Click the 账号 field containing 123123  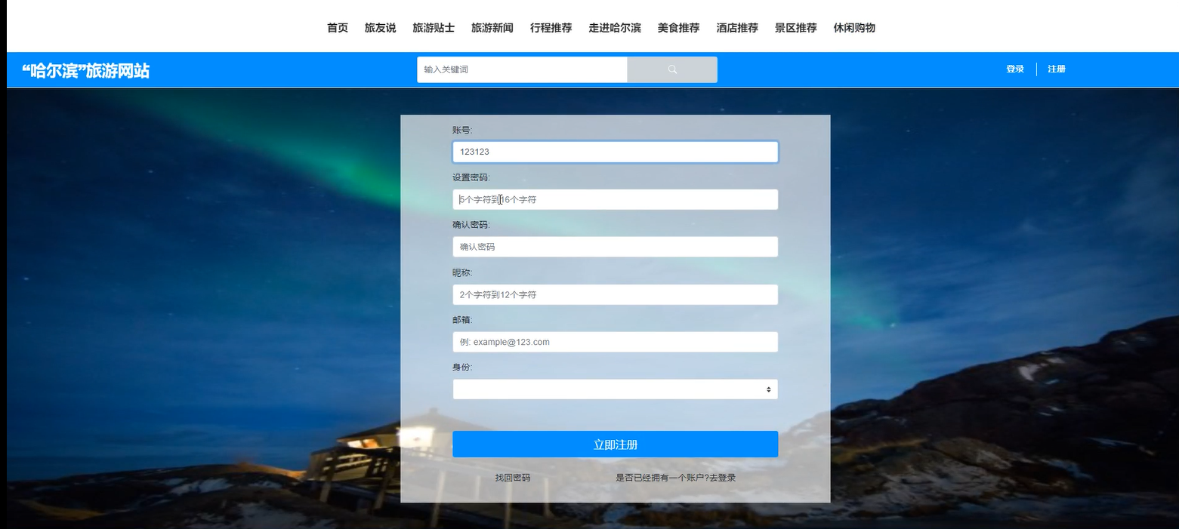pyautogui.click(x=615, y=152)
